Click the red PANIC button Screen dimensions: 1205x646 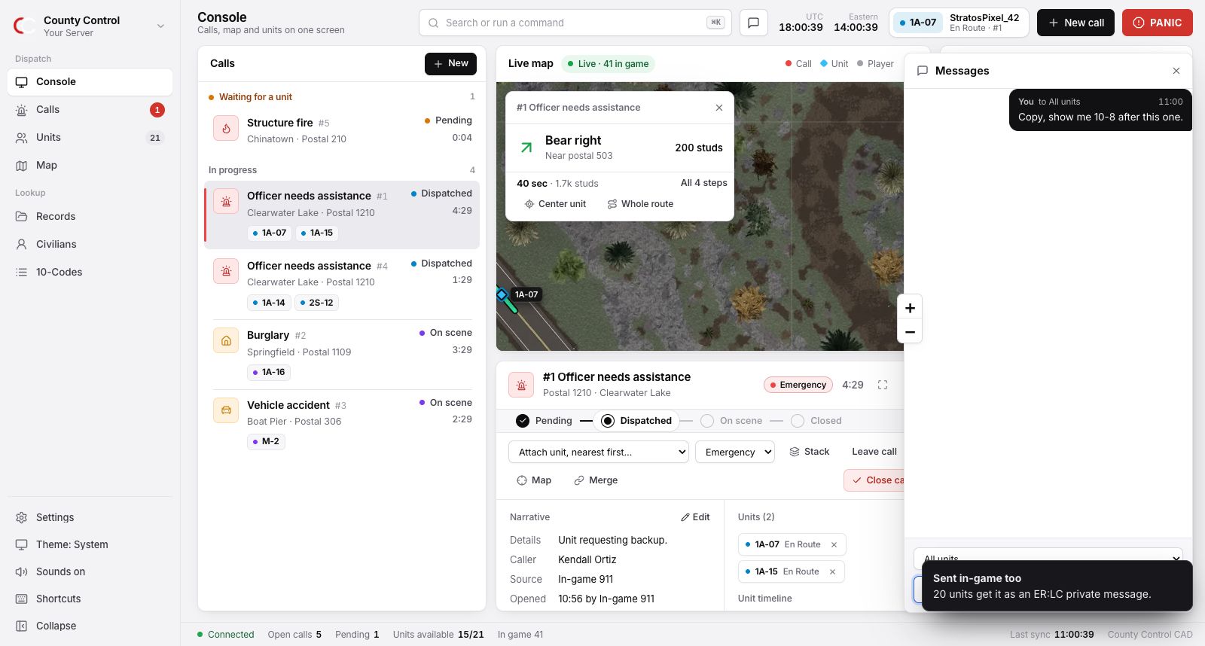1158,23
